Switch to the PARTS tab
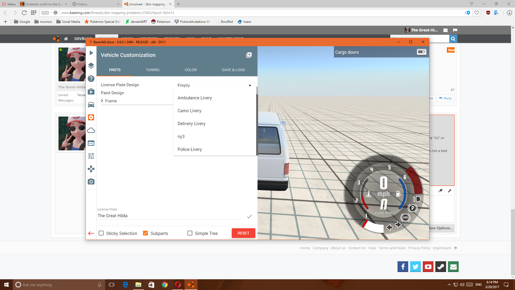This screenshot has width=515, height=290. coord(115,70)
